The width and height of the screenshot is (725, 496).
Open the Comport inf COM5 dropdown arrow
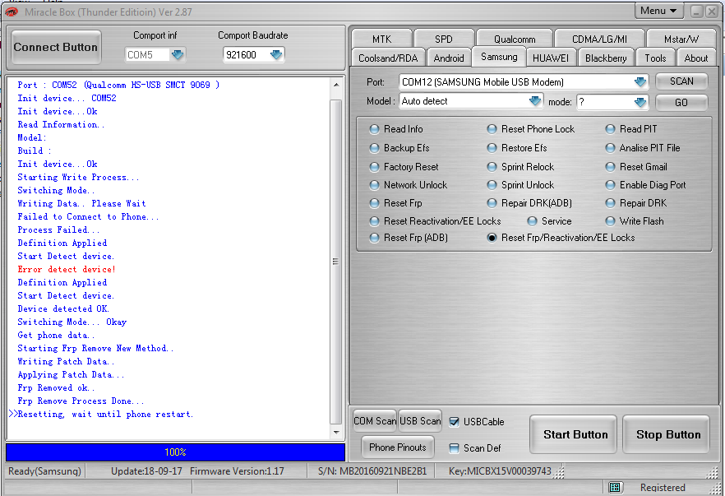pyautogui.click(x=178, y=54)
